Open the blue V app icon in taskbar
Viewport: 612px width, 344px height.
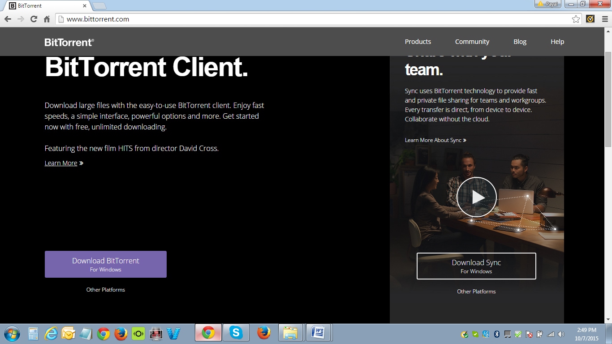pos(173,334)
